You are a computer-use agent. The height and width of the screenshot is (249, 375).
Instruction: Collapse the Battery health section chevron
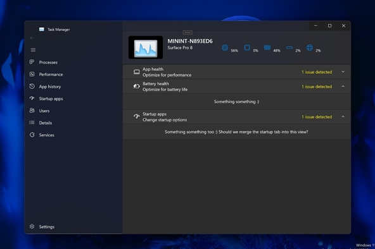coord(343,87)
